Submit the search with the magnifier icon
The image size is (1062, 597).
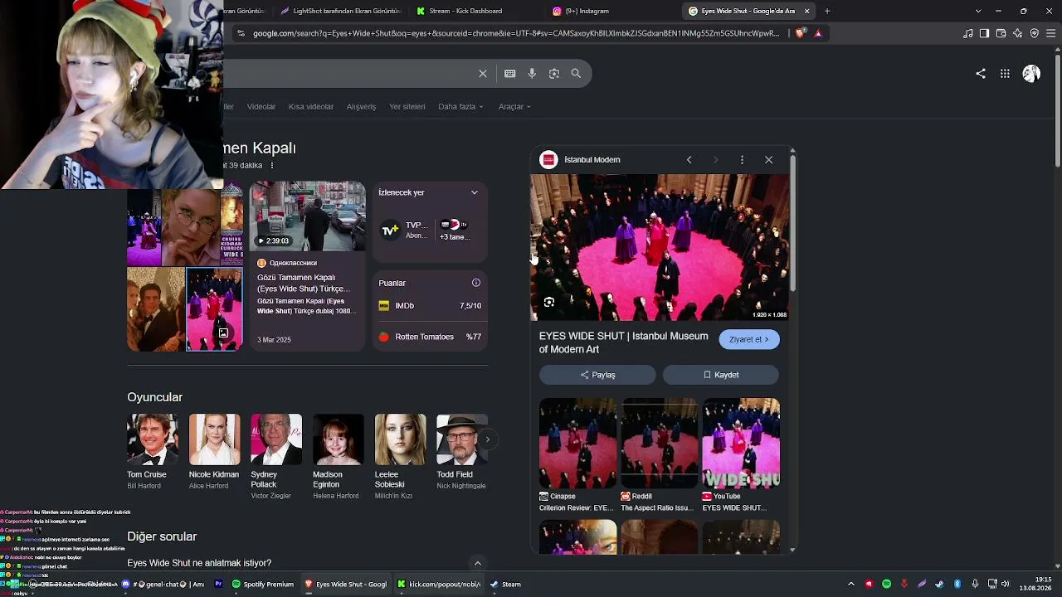[576, 73]
